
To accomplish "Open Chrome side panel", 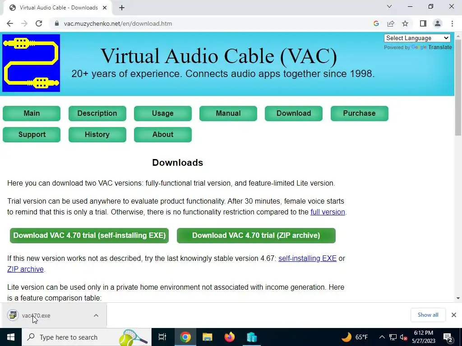I will coord(423,23).
